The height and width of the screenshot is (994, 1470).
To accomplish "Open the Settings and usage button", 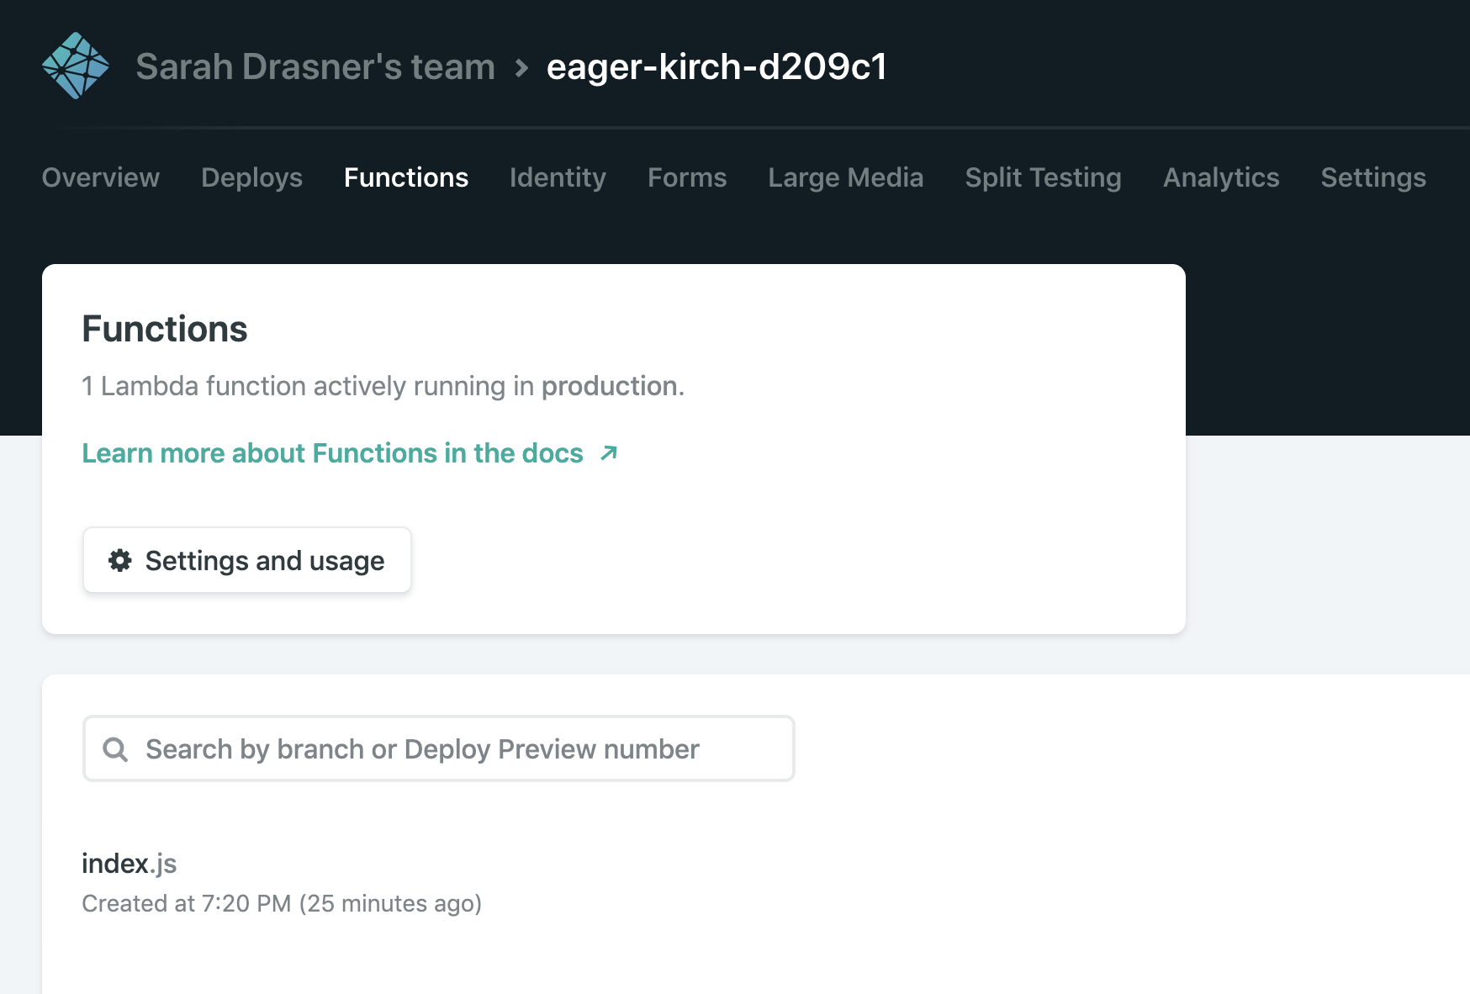I will (x=247, y=560).
